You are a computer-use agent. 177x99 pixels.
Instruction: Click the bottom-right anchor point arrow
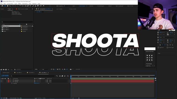pos(152,60)
